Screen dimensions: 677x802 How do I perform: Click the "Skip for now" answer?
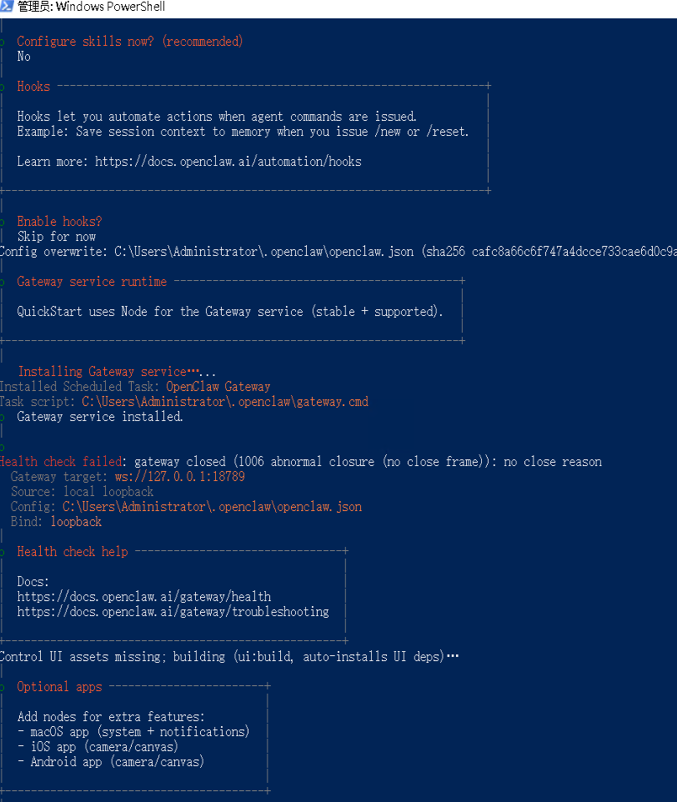point(57,237)
